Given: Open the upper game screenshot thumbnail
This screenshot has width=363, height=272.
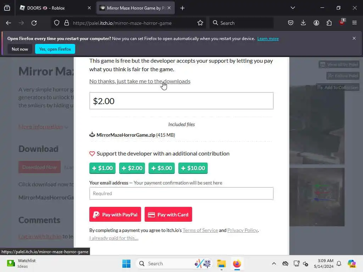Looking at the screenshot, I should (x=317, y=125).
